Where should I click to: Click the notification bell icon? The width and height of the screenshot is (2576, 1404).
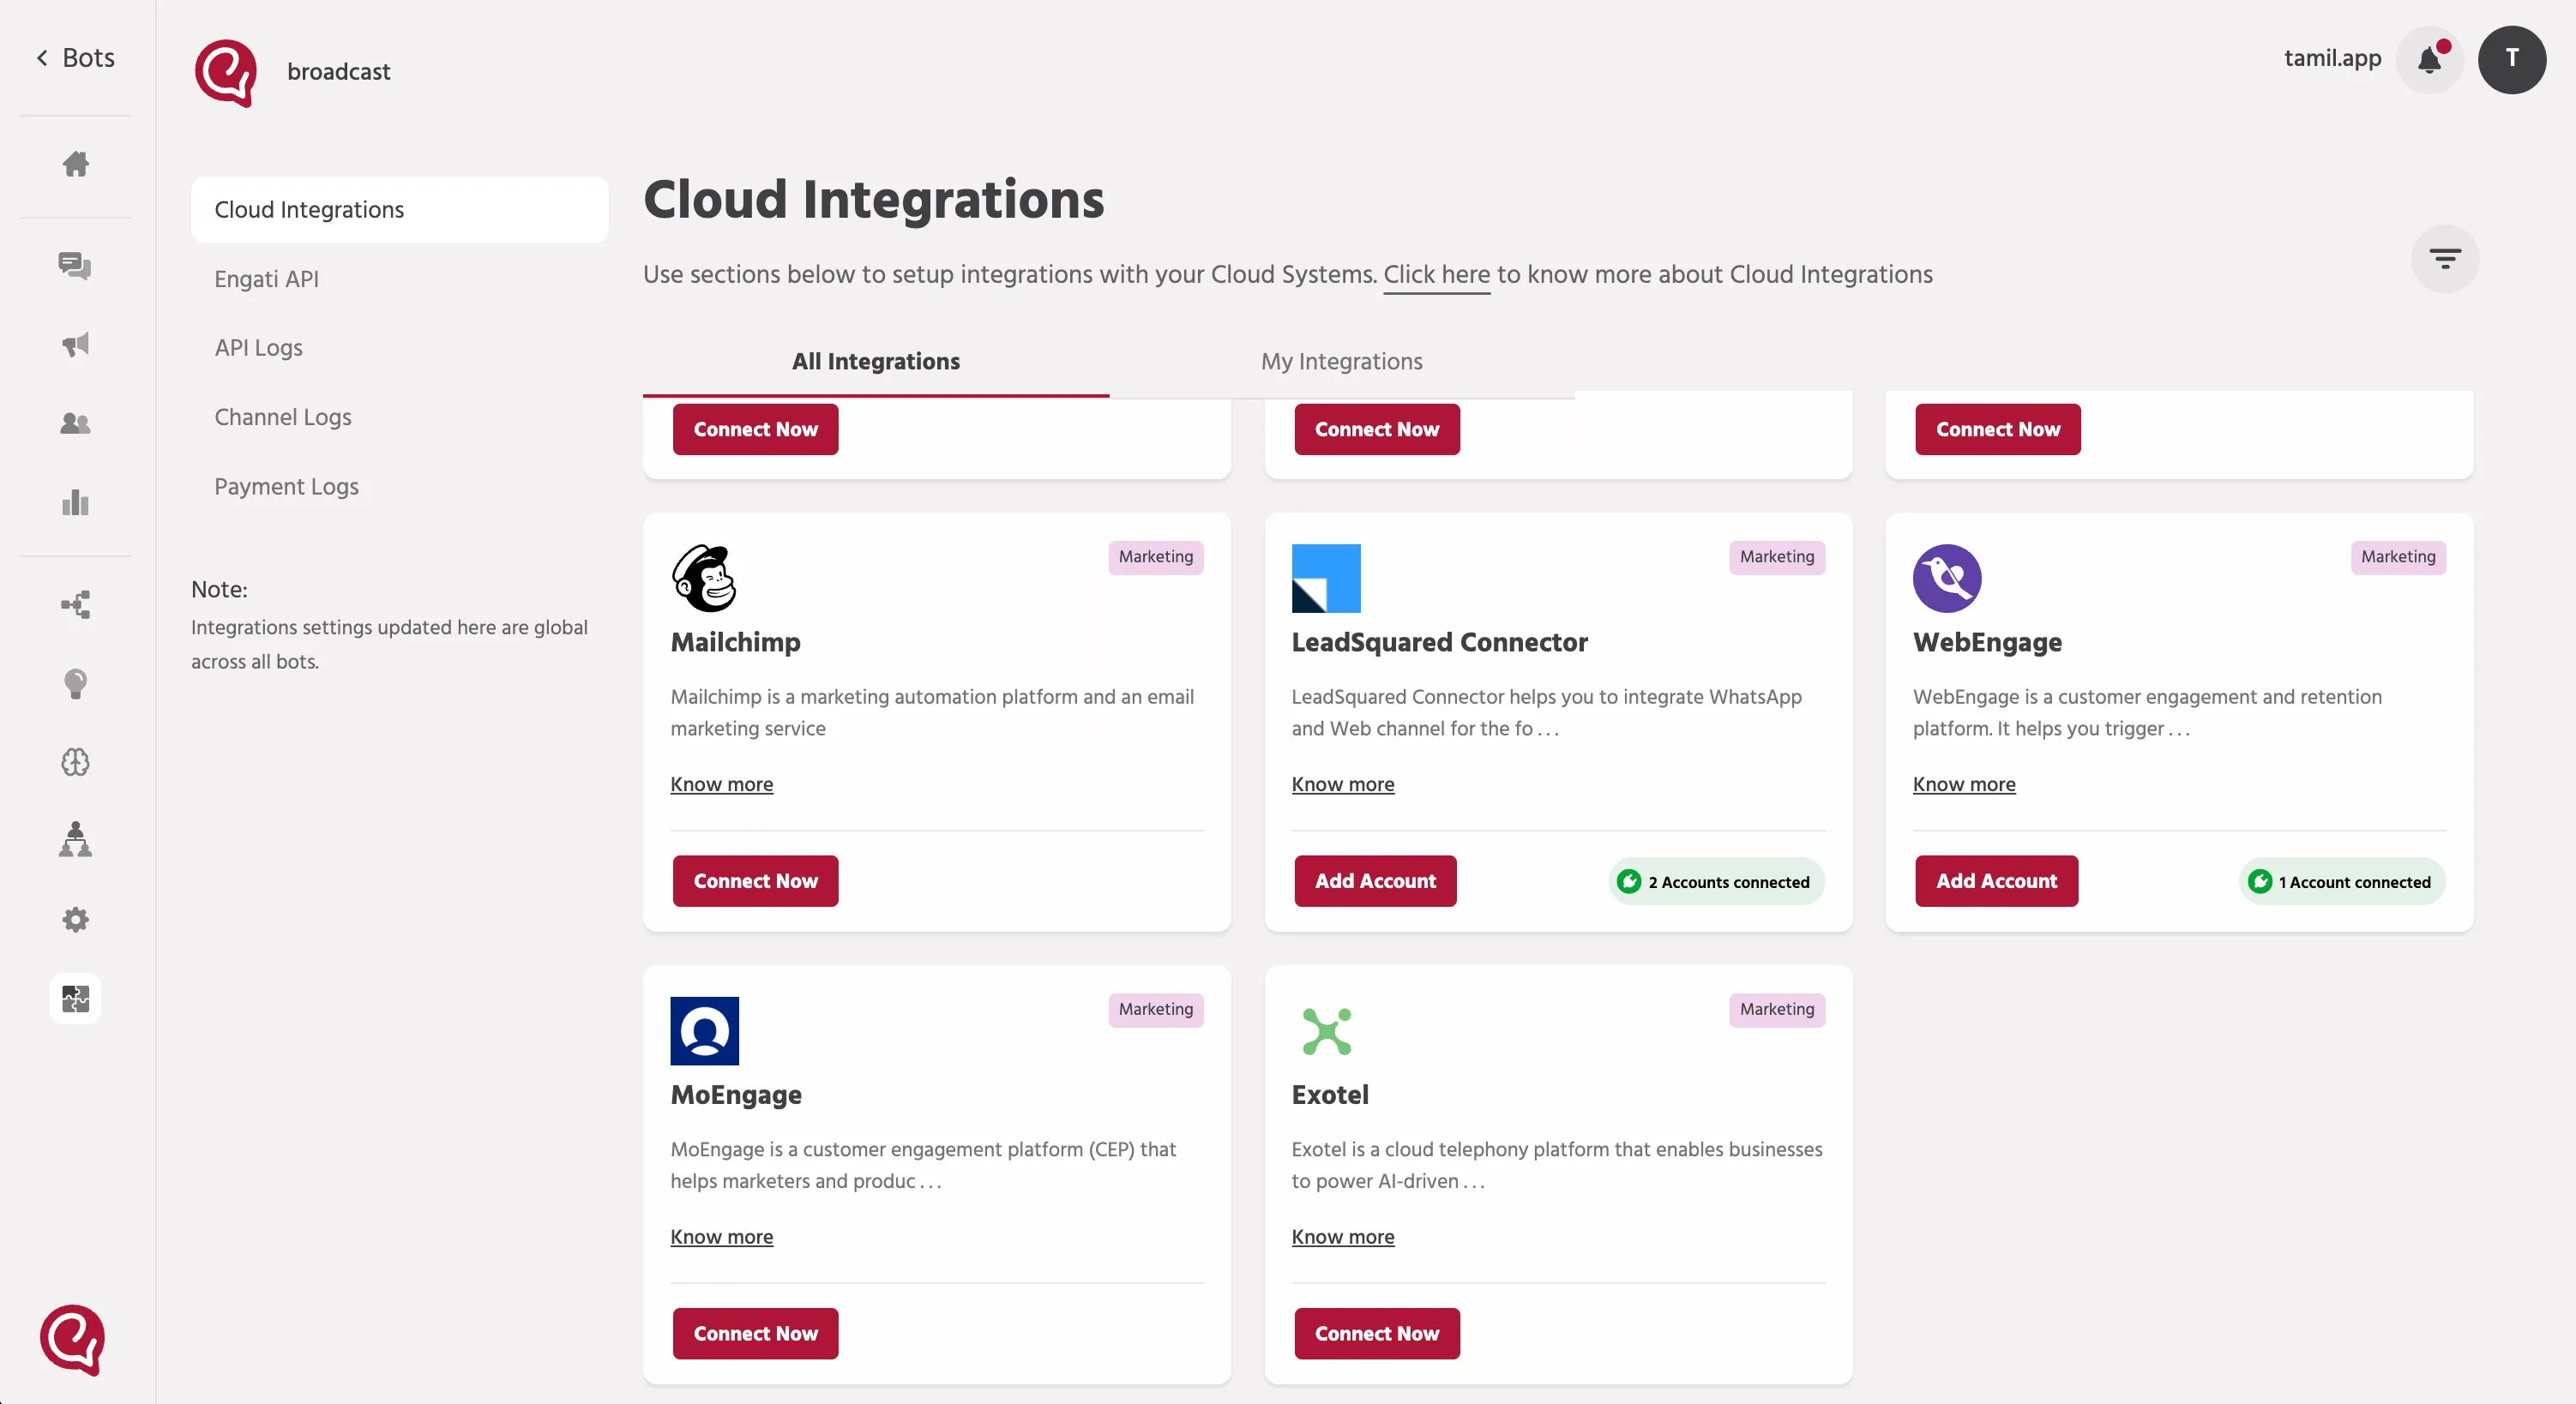[2430, 60]
